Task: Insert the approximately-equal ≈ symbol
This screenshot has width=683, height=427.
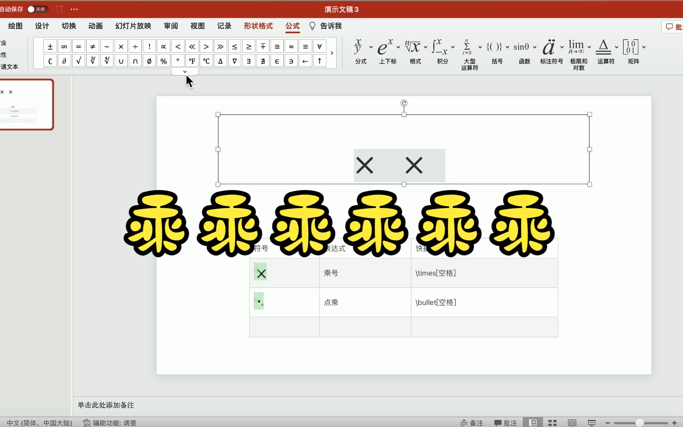Action: pyautogui.click(x=291, y=47)
